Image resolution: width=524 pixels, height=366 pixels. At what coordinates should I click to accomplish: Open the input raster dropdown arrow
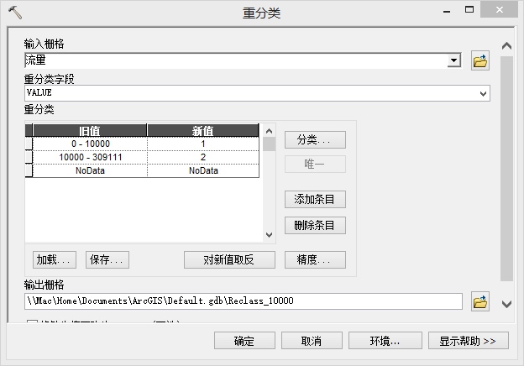coord(453,60)
